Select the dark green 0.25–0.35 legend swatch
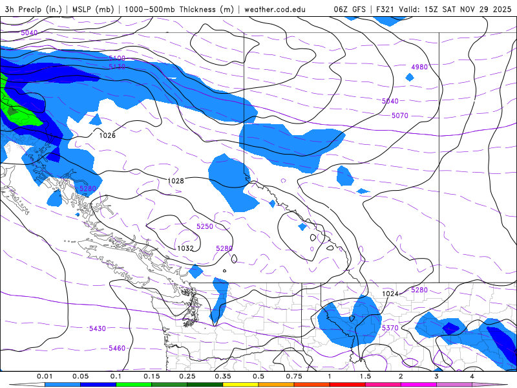Viewport: 517px width, 388px height. [x=205, y=385]
